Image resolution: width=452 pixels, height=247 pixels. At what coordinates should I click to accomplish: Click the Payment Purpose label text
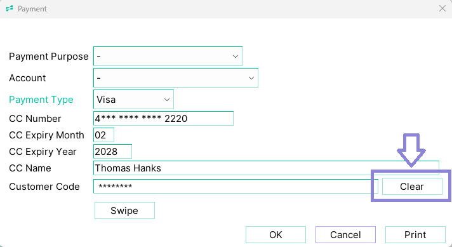coord(49,57)
